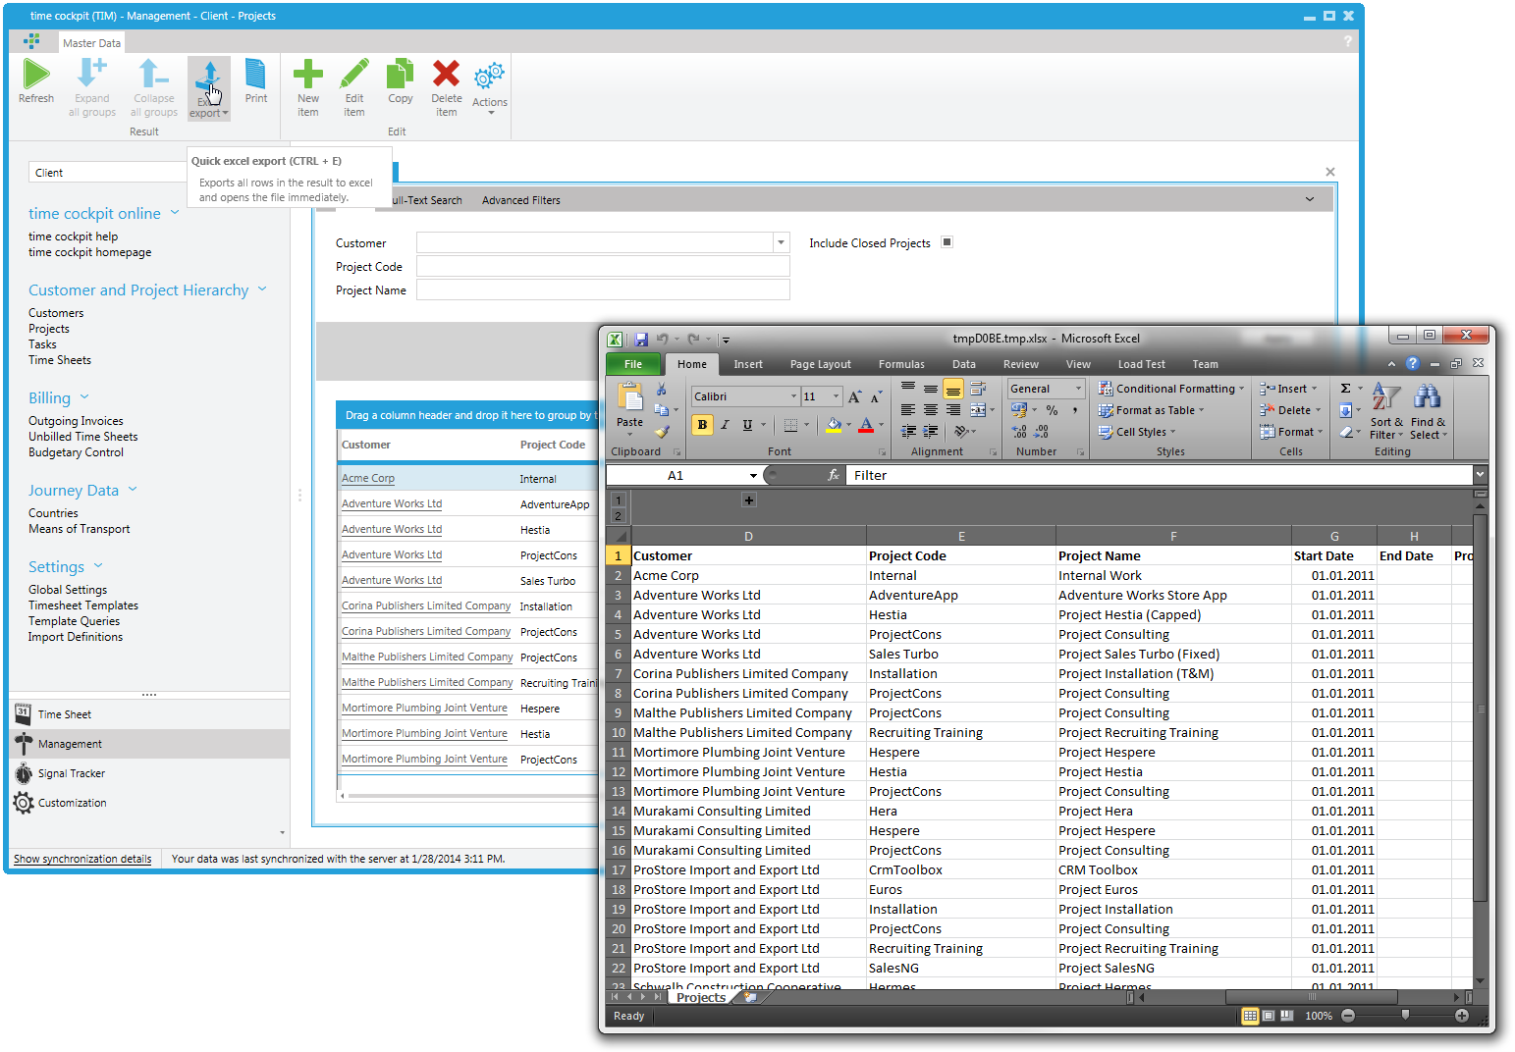This screenshot has height=1052, width=1515.
Task: Open the Excel File tab
Action: [633, 364]
